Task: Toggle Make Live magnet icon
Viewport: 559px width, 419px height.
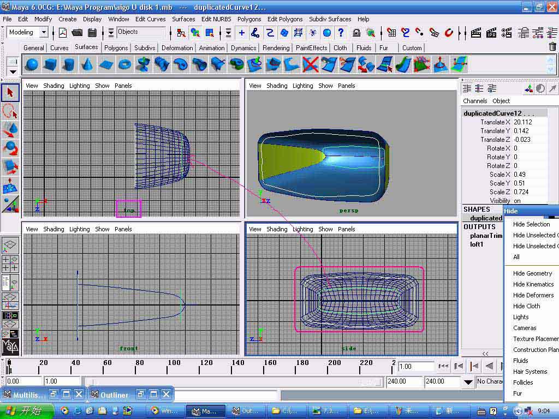Action: 449,33
